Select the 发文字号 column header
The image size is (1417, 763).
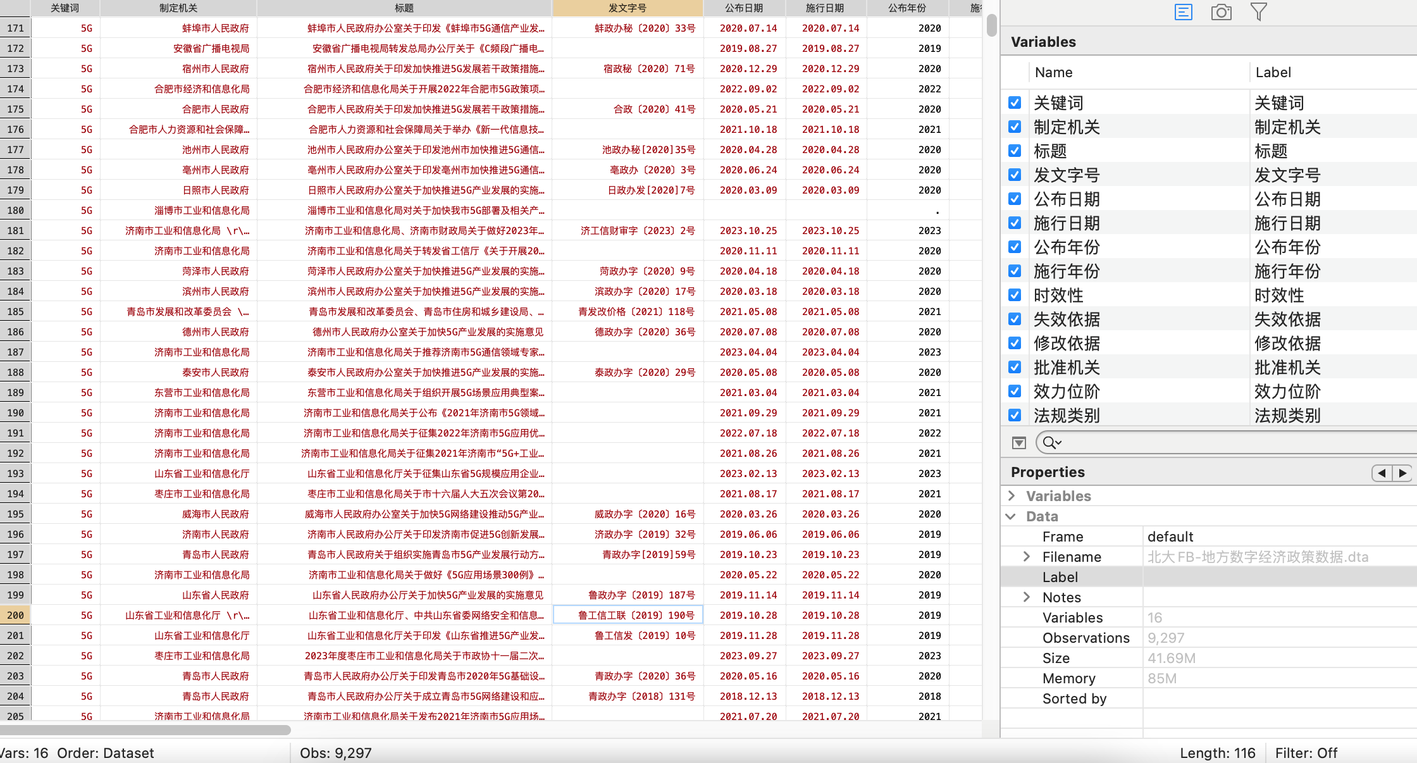[628, 8]
